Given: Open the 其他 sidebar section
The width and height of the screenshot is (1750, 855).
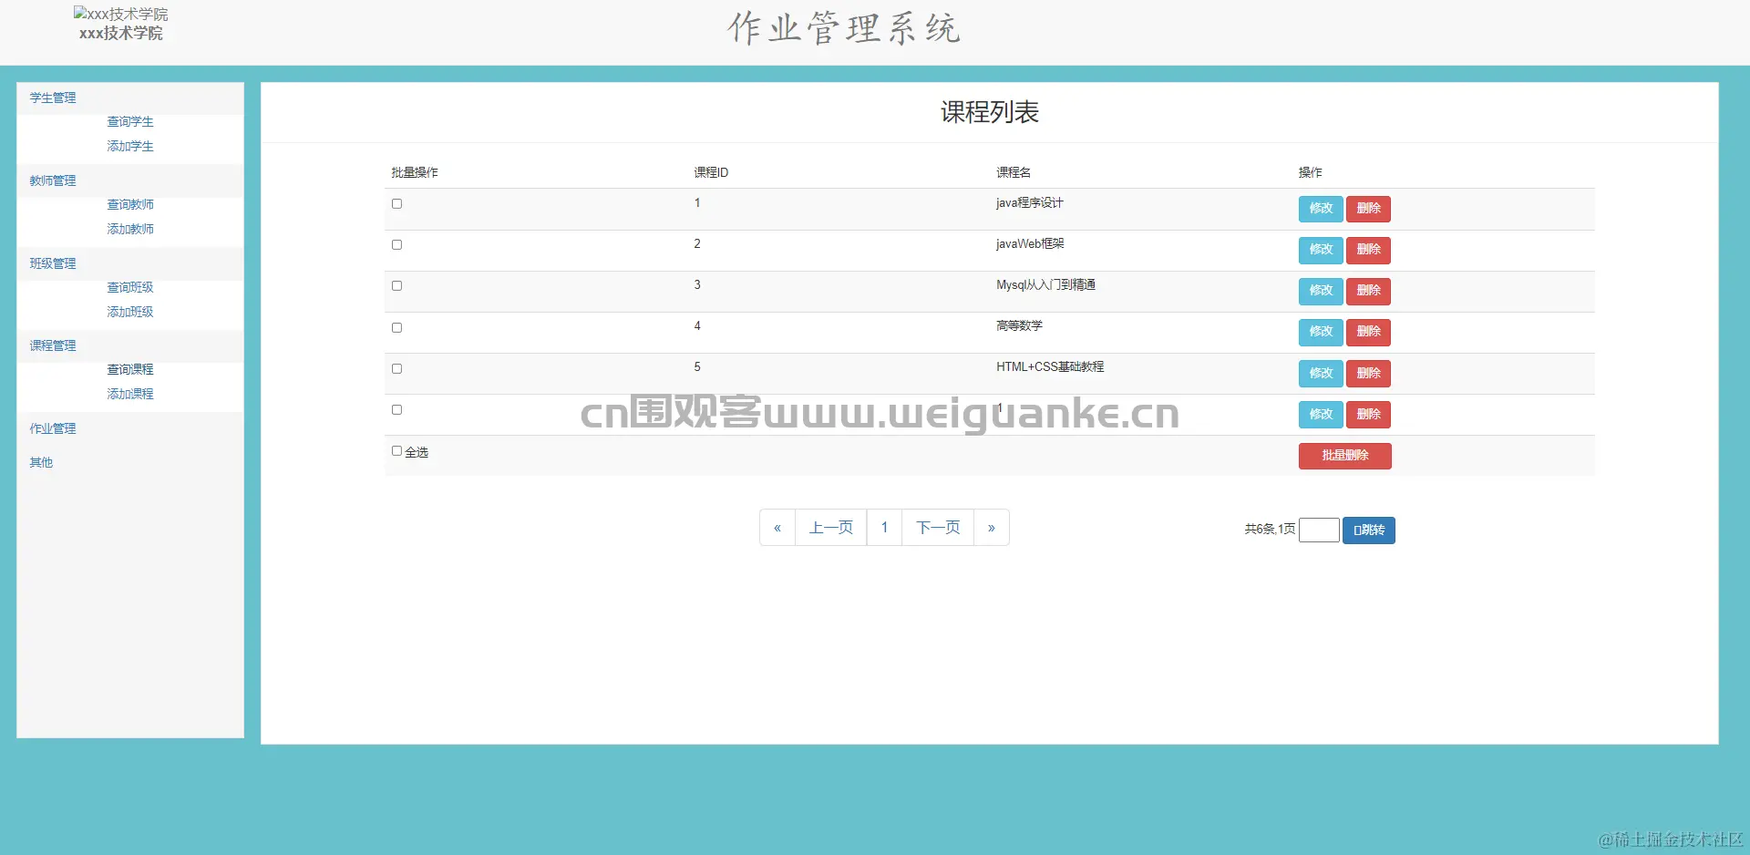Looking at the screenshot, I should click(x=41, y=463).
